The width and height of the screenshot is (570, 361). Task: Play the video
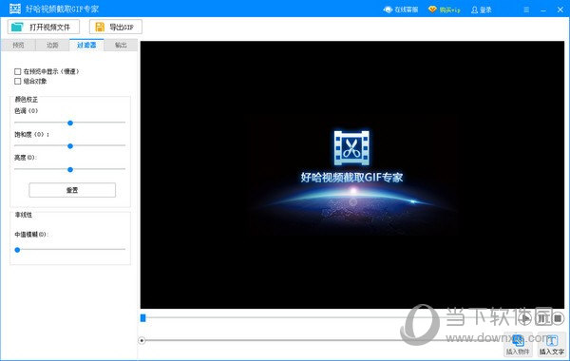coord(525,319)
